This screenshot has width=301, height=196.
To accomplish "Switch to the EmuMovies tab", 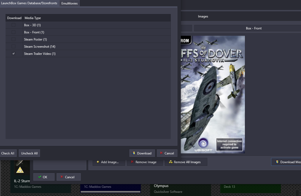I will pos(69,3).
